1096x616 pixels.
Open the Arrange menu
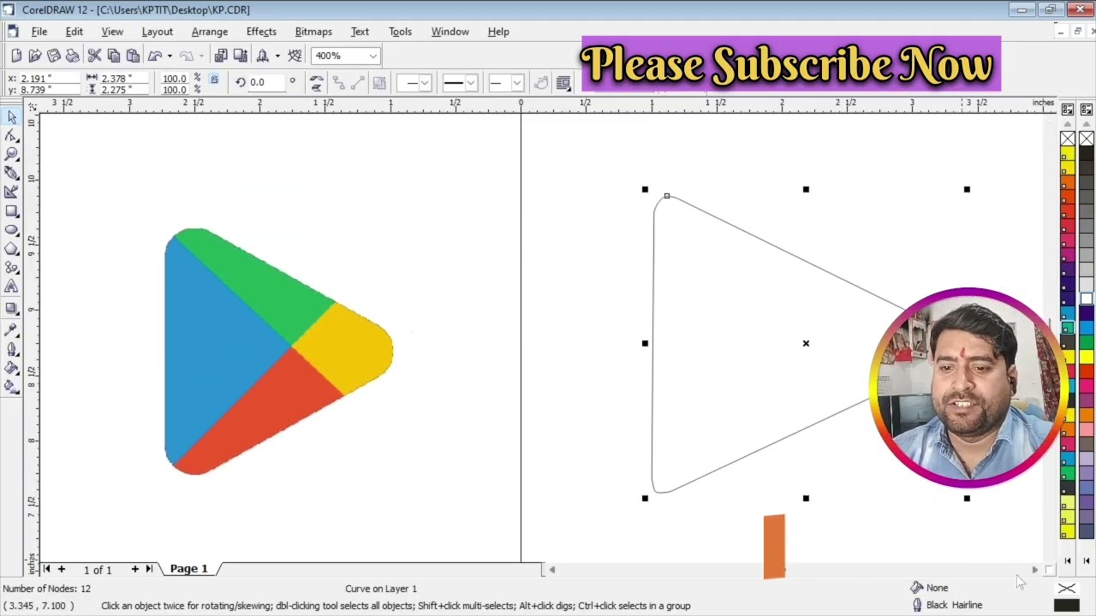click(x=210, y=32)
